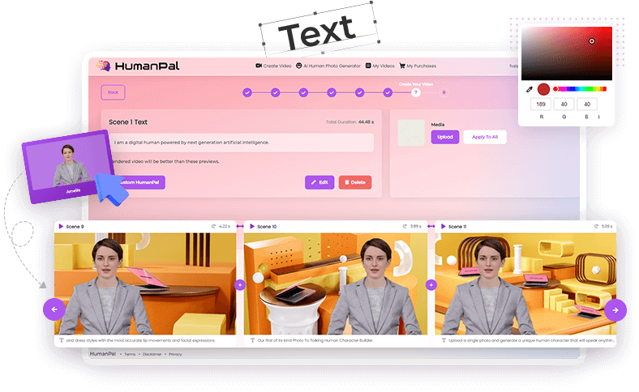This screenshot has width=639, height=392.
Task: Click the shopping cart icon beside My Purchases
Action: pos(402,66)
